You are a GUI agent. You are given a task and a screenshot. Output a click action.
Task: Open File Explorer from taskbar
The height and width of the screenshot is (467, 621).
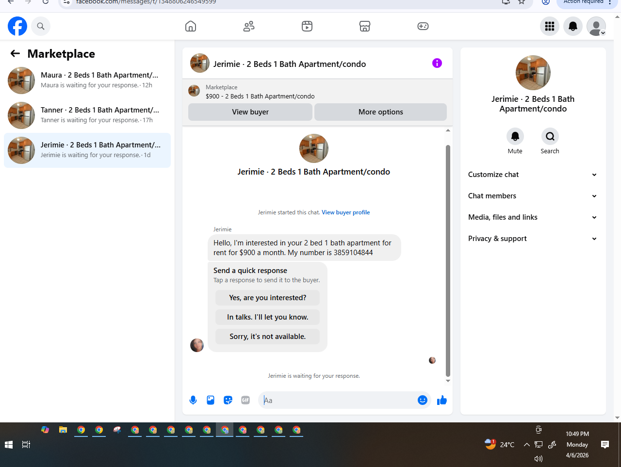click(63, 430)
